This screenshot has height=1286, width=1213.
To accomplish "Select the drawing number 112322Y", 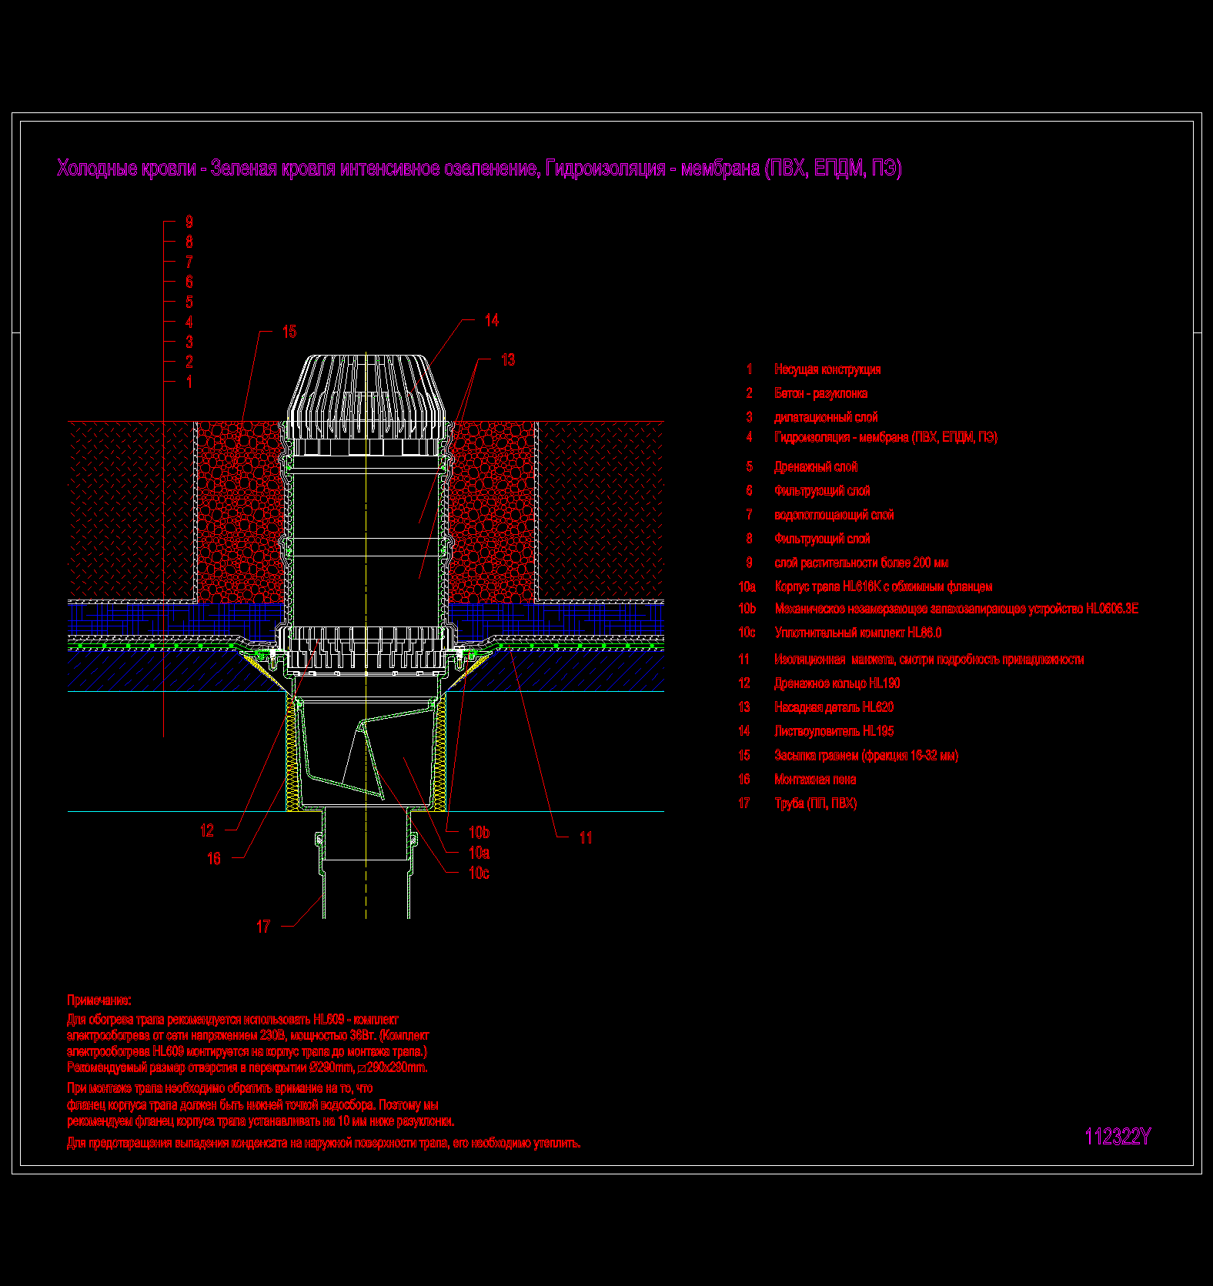I will click(x=1117, y=1137).
